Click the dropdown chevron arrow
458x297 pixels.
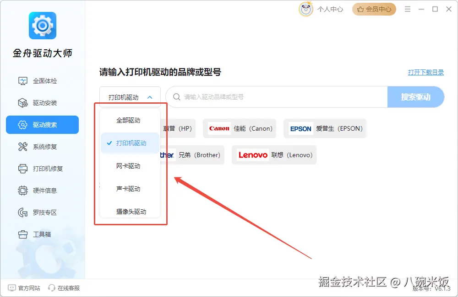tap(150, 97)
